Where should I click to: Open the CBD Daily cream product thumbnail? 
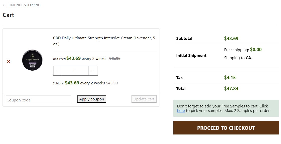click(32, 60)
